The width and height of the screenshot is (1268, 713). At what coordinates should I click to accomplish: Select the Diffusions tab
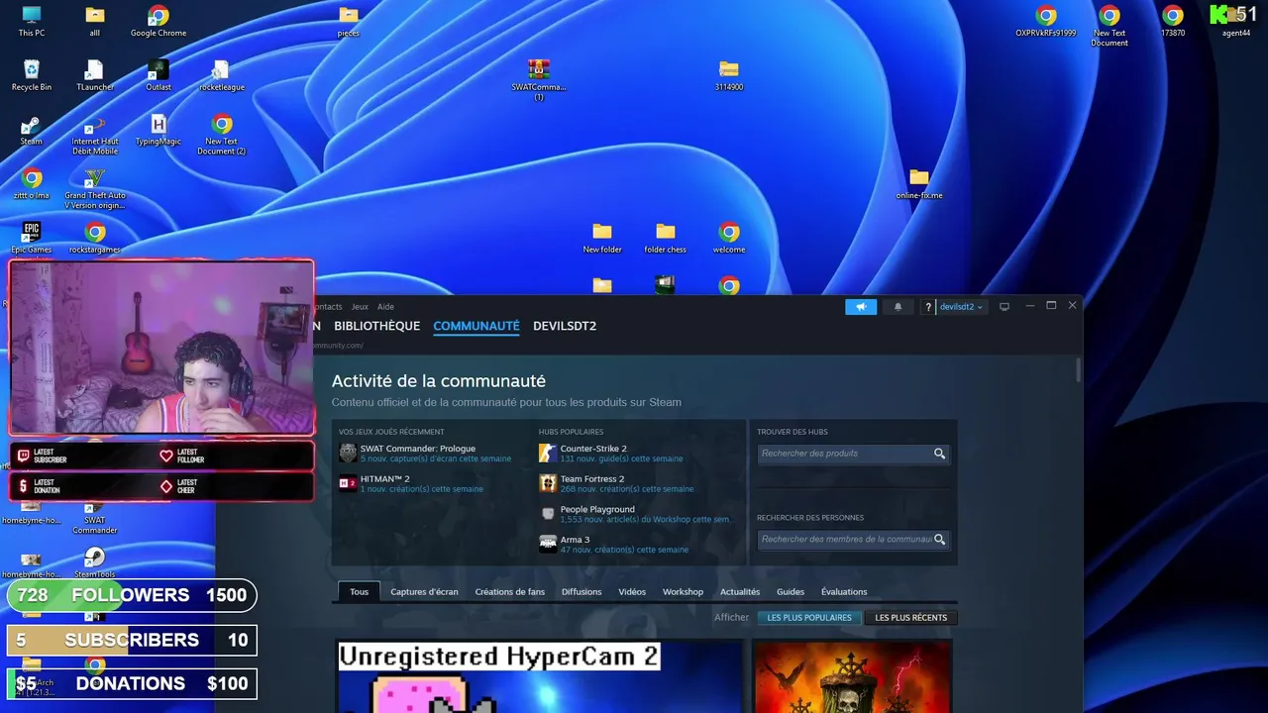coord(581,592)
